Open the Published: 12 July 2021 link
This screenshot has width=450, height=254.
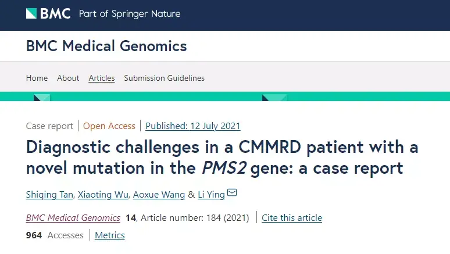pos(192,126)
